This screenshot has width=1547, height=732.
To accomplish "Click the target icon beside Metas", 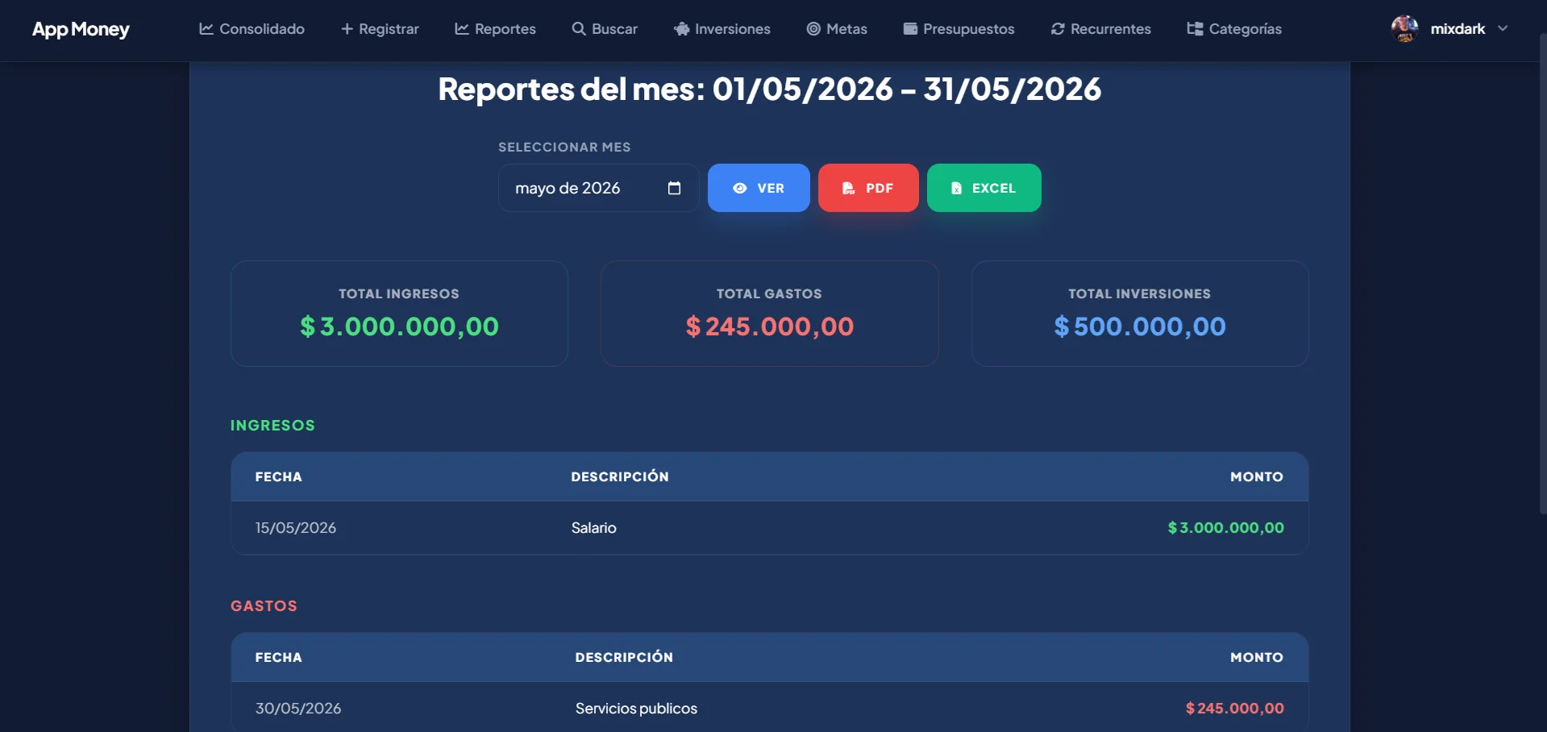I will coord(813,29).
